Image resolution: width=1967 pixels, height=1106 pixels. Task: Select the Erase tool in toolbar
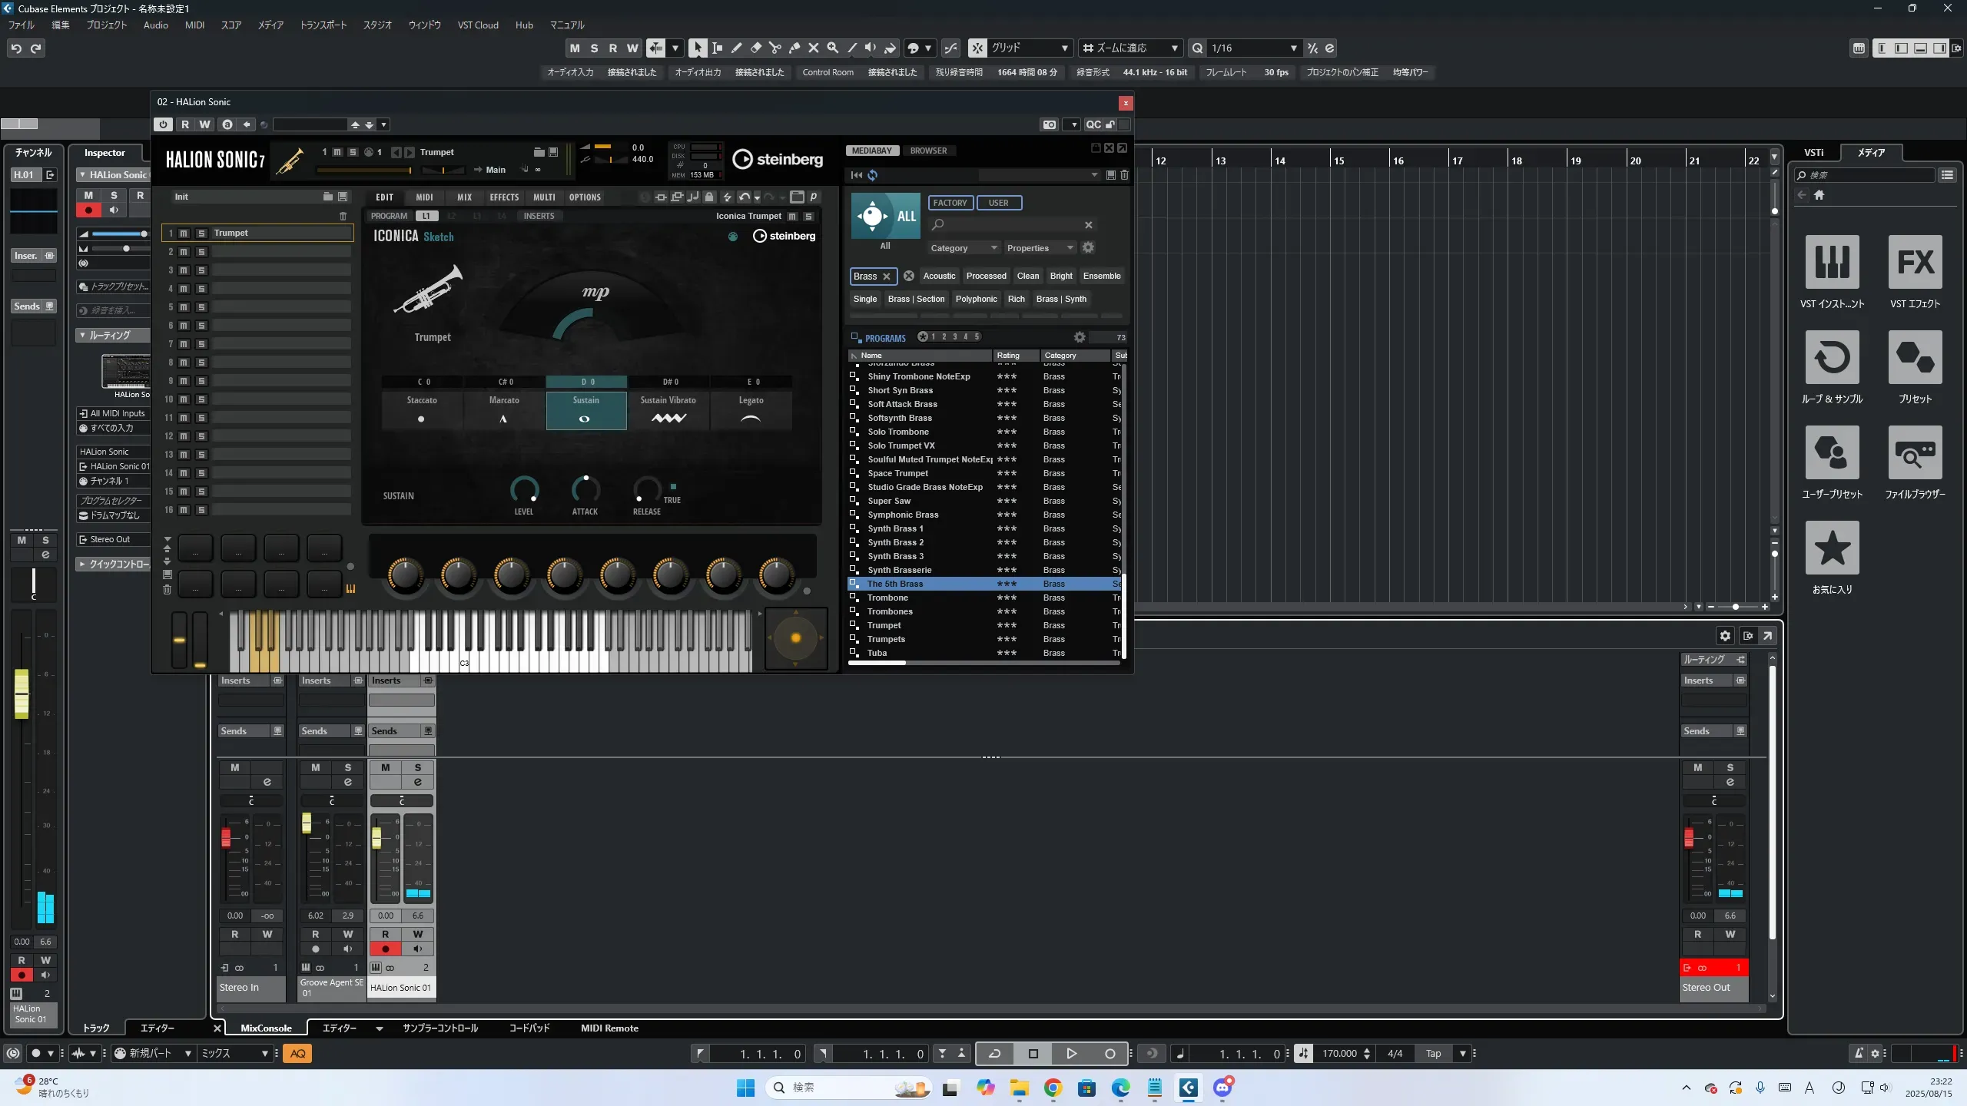(x=755, y=48)
